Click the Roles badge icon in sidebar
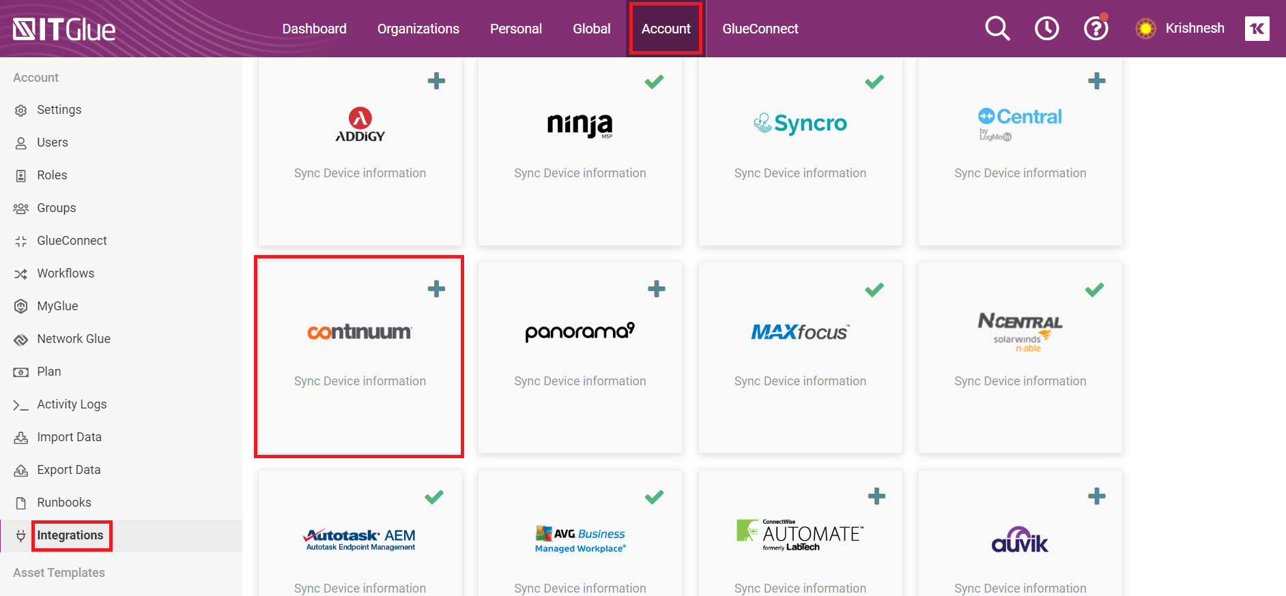The image size is (1286, 596). click(x=21, y=176)
